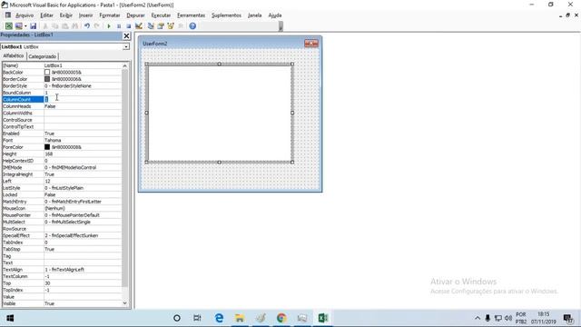Select the SpecialEffect property row
Viewport: 581px width, 327px height.
pyautogui.click(x=62, y=235)
